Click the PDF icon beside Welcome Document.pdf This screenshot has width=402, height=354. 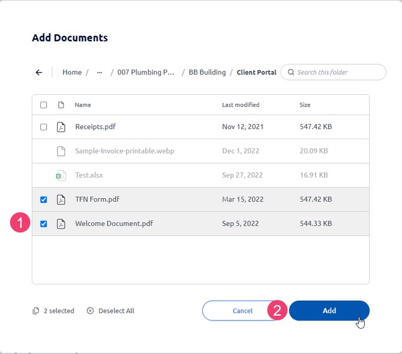(x=61, y=223)
